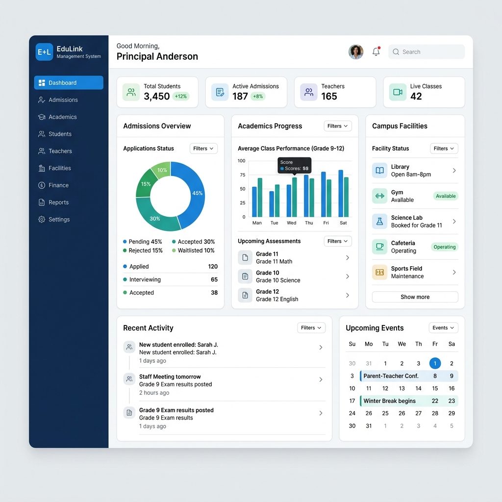Expand the Grade 11 Math assessment chevron

click(348, 257)
